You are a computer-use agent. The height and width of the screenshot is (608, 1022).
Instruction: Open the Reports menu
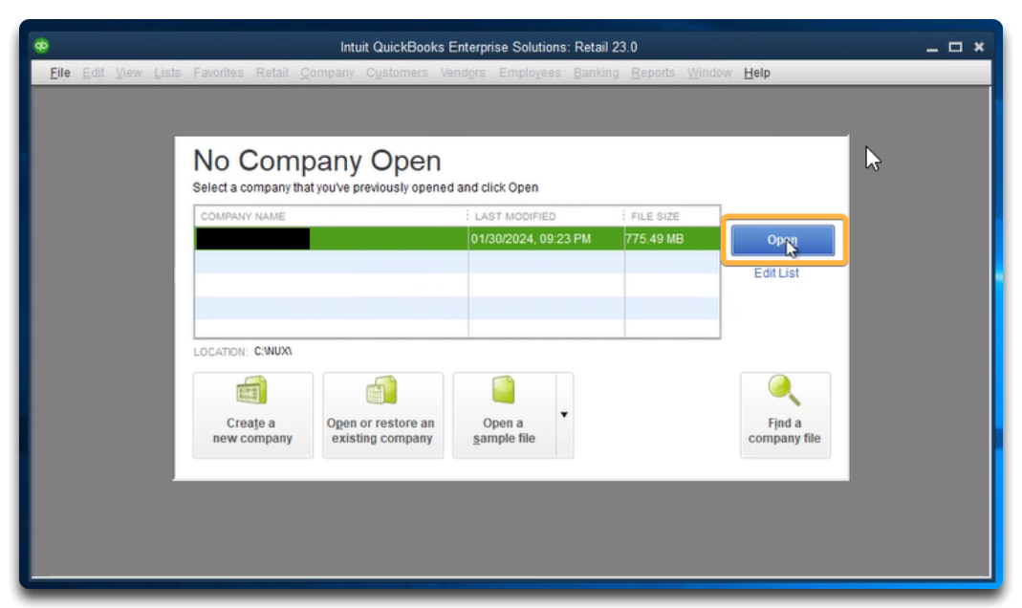tap(652, 73)
